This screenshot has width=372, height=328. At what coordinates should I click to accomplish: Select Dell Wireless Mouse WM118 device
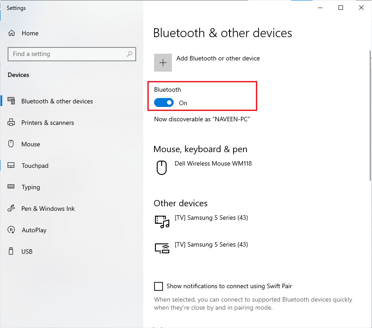click(x=213, y=164)
